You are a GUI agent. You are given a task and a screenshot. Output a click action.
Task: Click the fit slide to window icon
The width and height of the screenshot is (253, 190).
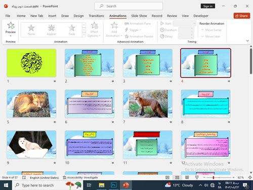pyautogui.click(x=250, y=177)
